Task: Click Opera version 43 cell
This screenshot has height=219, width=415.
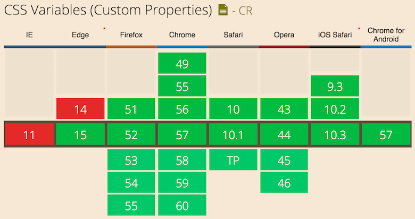Action: [284, 109]
